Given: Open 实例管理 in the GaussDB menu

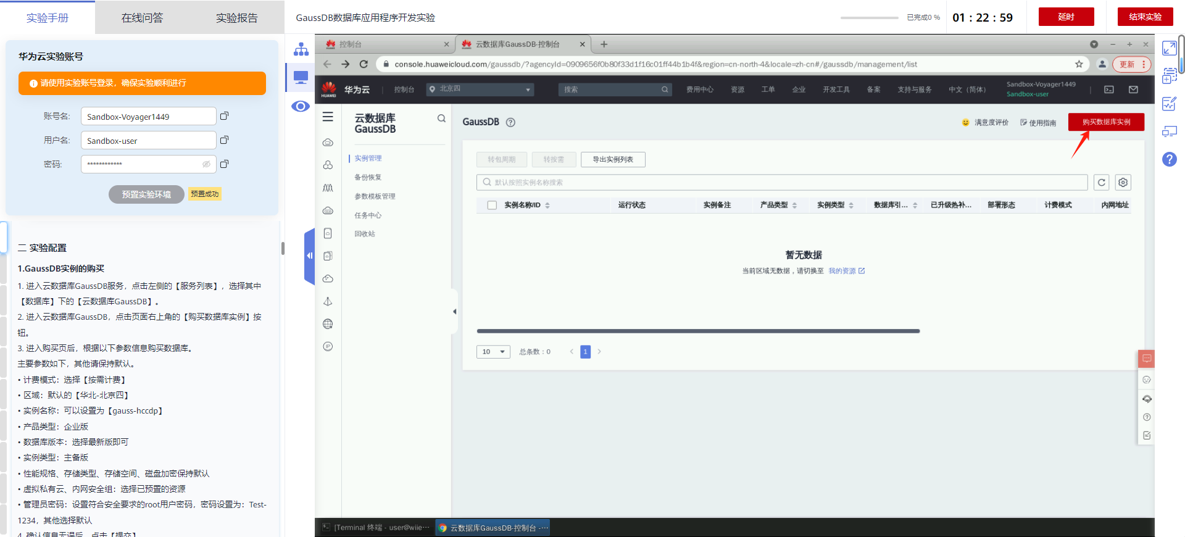Looking at the screenshot, I should click(x=368, y=159).
